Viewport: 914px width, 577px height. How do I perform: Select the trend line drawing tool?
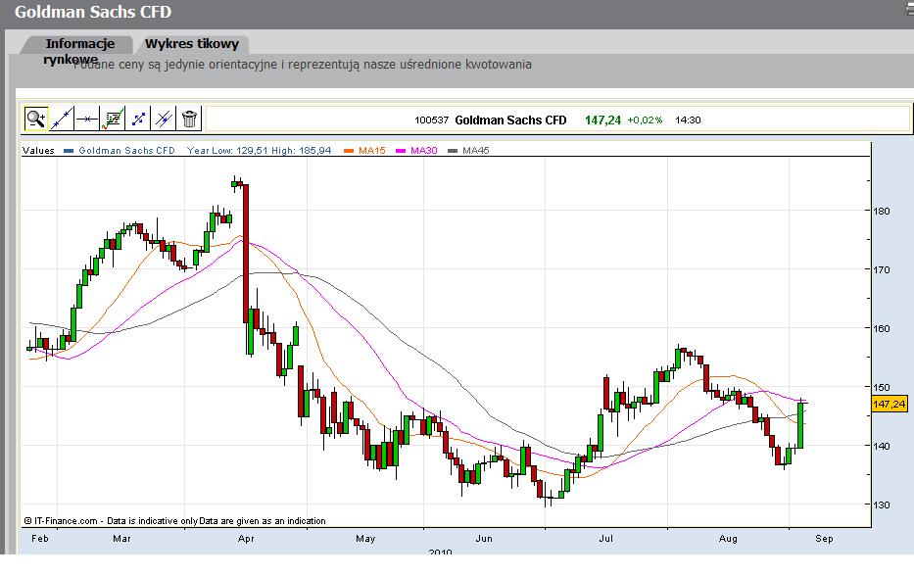click(x=61, y=119)
